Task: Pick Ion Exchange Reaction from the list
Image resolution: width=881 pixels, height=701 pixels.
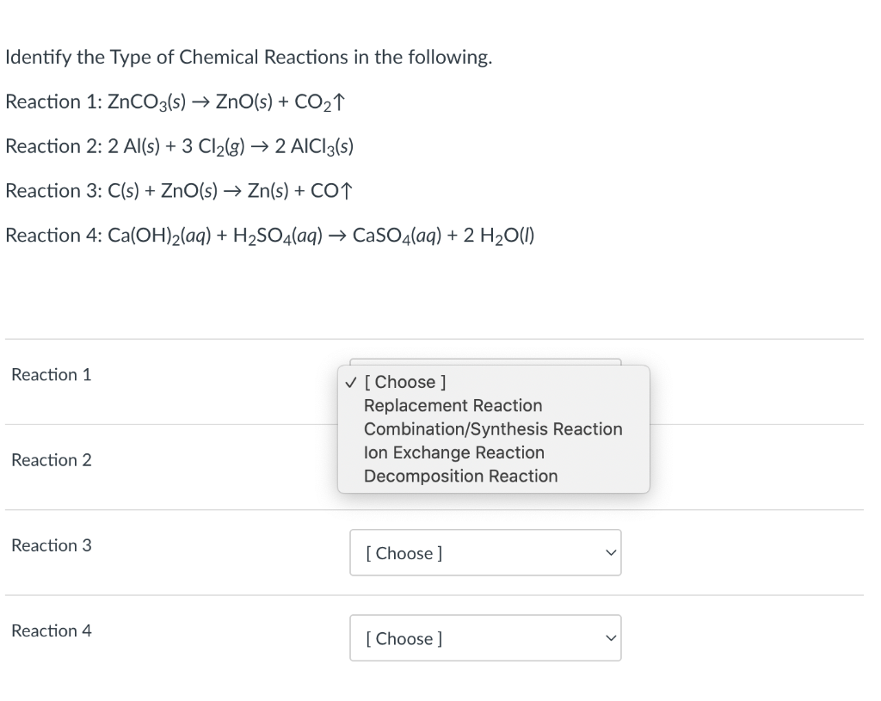Action: 454,452
